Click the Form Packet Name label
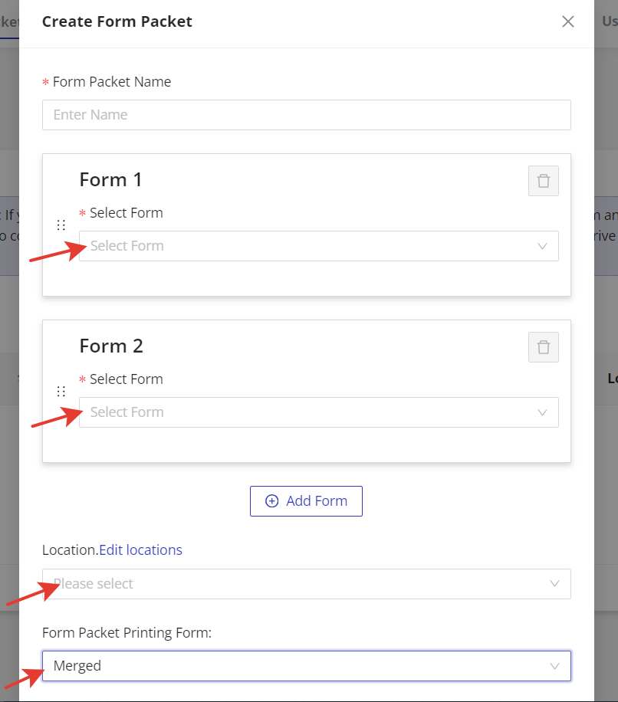Viewport: 618px width, 702px height. [x=112, y=82]
